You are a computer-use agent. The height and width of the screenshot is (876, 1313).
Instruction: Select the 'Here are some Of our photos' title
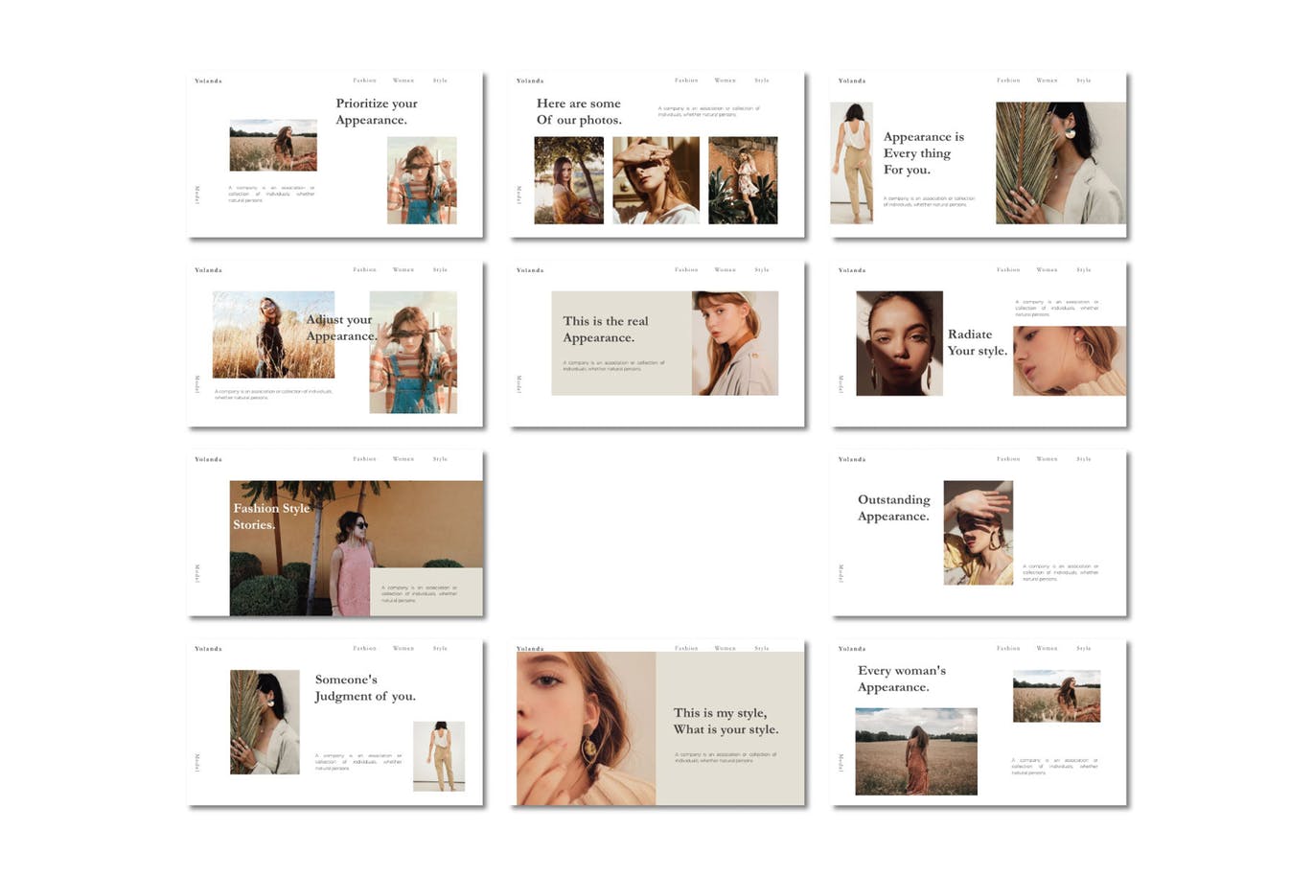[578, 111]
